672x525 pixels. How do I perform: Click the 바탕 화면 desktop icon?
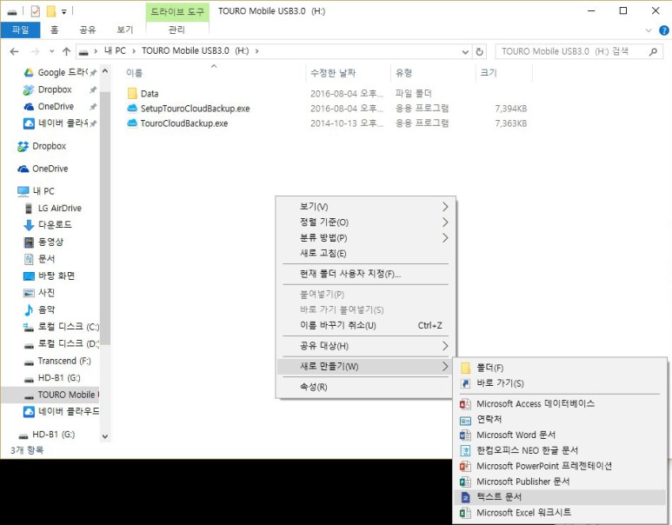tap(29, 276)
